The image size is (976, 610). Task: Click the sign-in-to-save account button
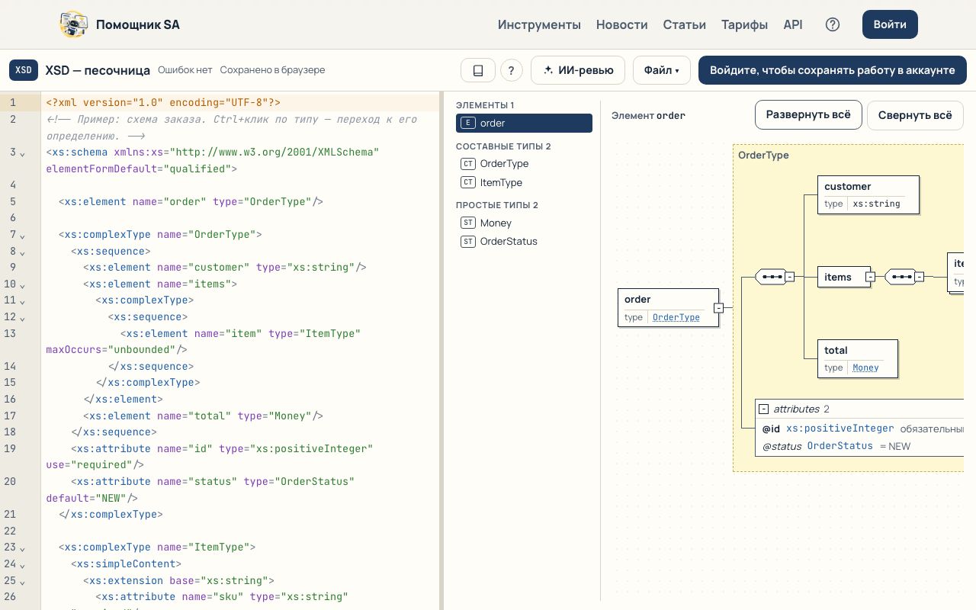click(x=833, y=70)
